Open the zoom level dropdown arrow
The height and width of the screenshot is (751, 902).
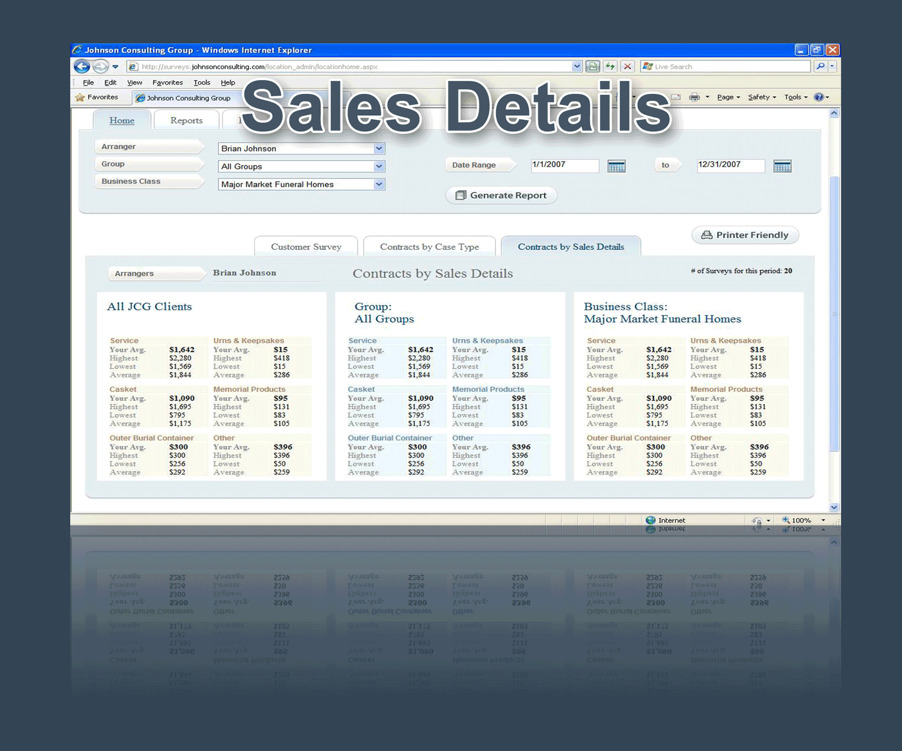[823, 520]
